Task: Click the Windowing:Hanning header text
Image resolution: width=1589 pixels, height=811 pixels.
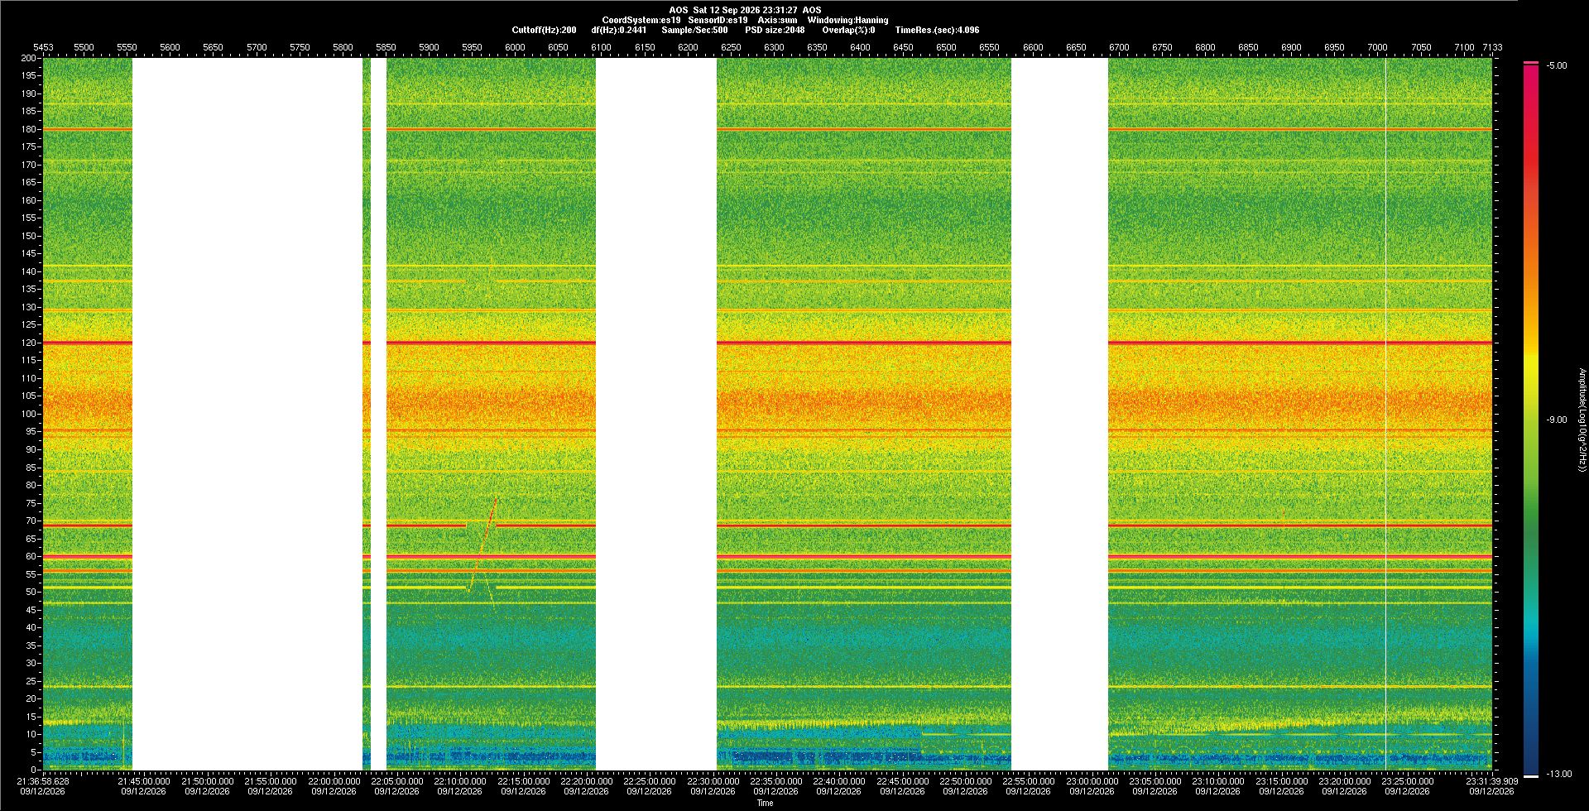Action: point(847,20)
